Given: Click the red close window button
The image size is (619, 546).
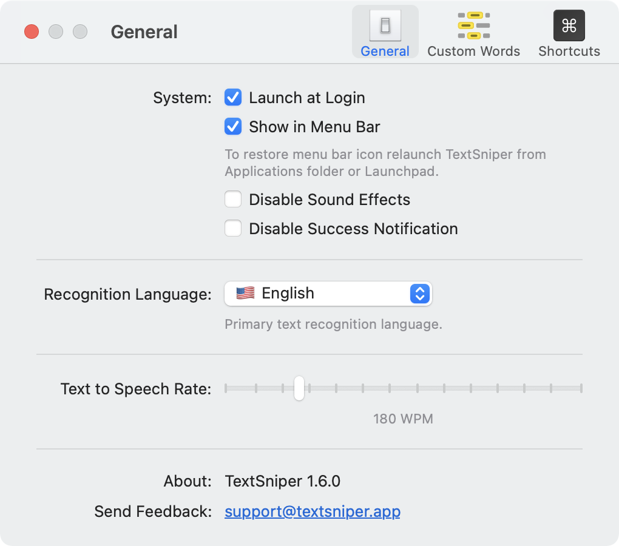Looking at the screenshot, I should click(x=32, y=32).
